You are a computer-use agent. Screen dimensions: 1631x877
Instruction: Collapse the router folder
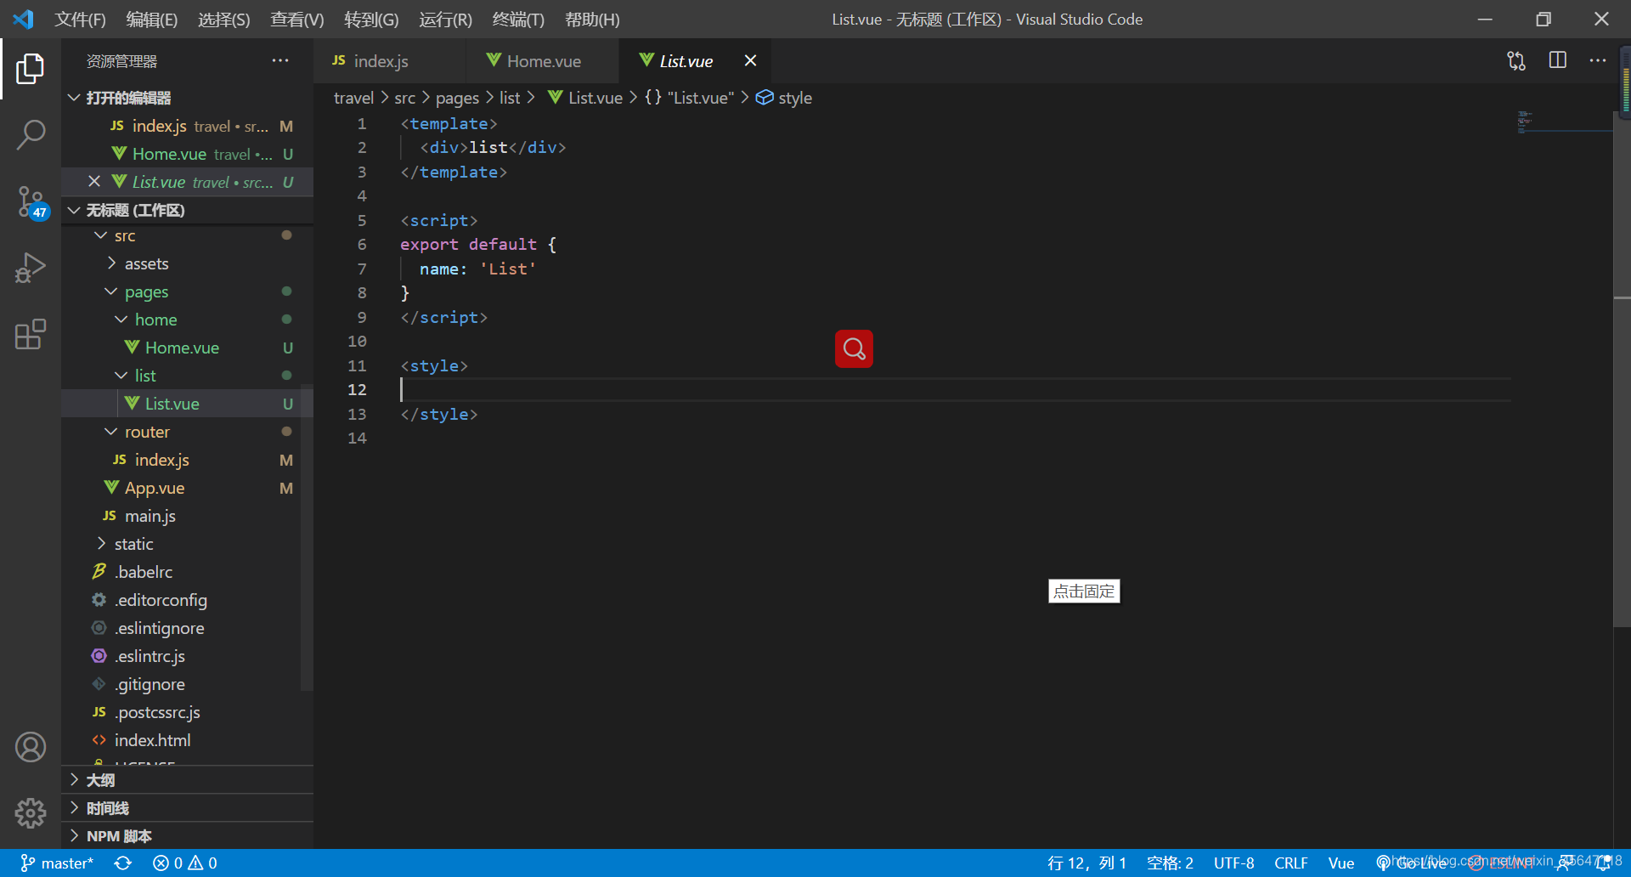tap(187, 432)
